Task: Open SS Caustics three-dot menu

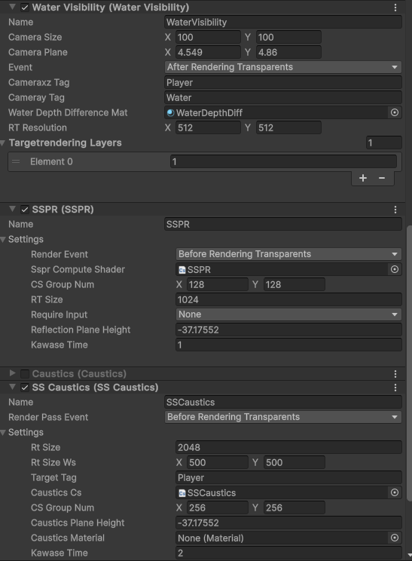Action: 395,388
